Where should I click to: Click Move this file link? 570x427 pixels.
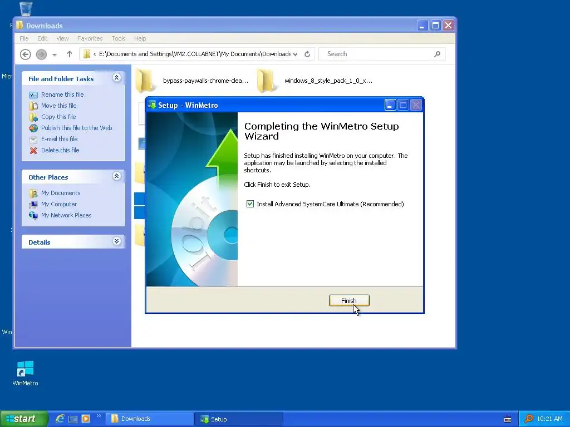point(59,106)
